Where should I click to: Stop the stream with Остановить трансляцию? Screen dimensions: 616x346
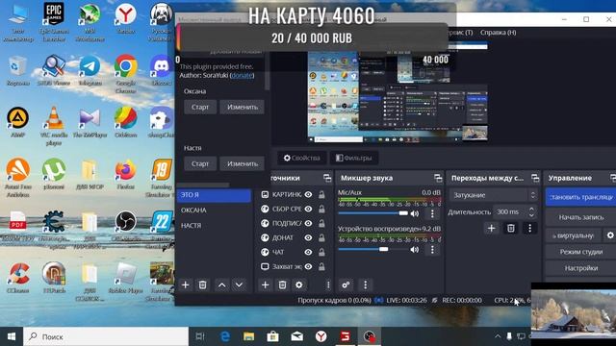click(x=580, y=197)
